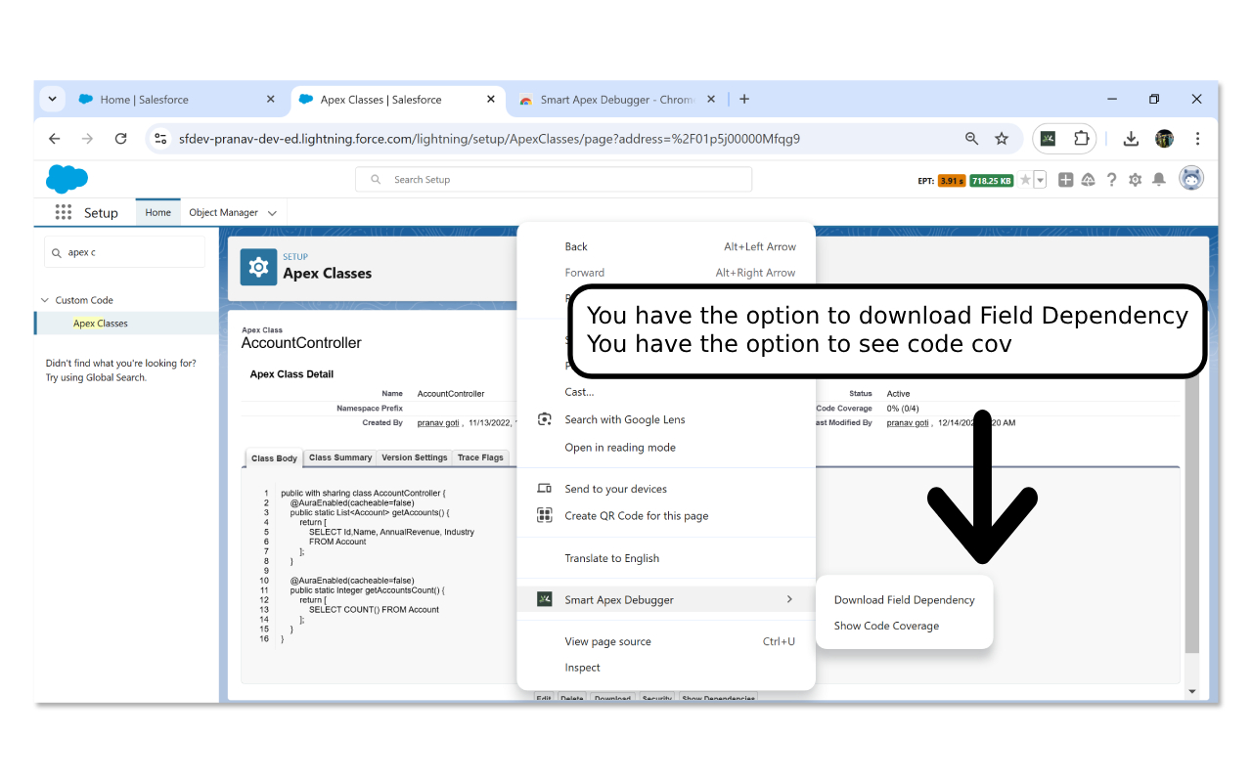Image resolution: width=1252 pixels, height=782 pixels.
Task: Click inside the Search Setup field
Action: 553,179
